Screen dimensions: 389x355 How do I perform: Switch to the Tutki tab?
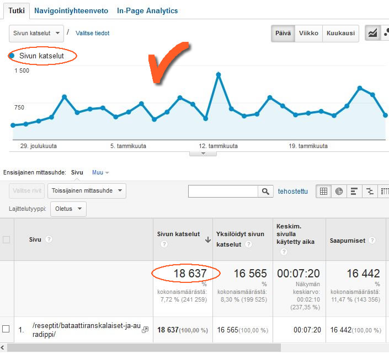tap(17, 10)
